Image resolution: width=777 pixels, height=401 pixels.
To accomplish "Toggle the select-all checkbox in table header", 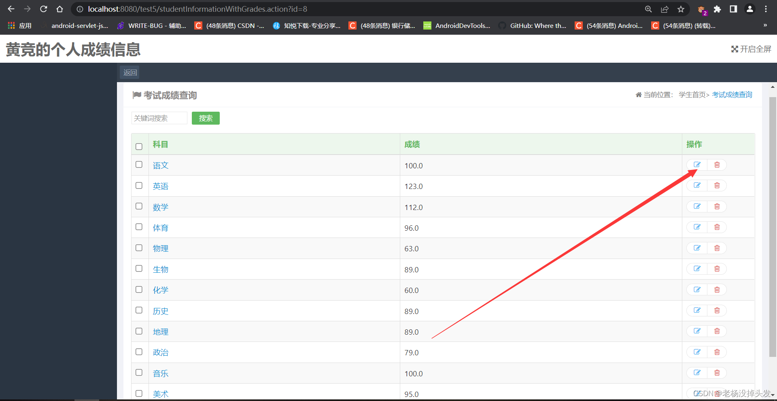I will pos(139,146).
